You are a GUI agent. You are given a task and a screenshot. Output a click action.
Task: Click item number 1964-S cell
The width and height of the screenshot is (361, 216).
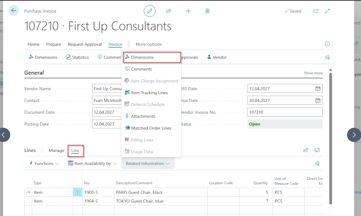click(x=98, y=201)
